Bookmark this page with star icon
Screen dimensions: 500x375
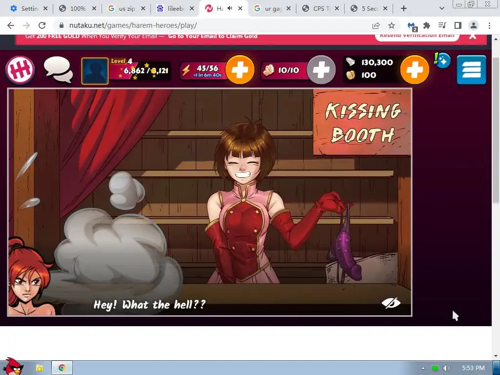point(392,25)
